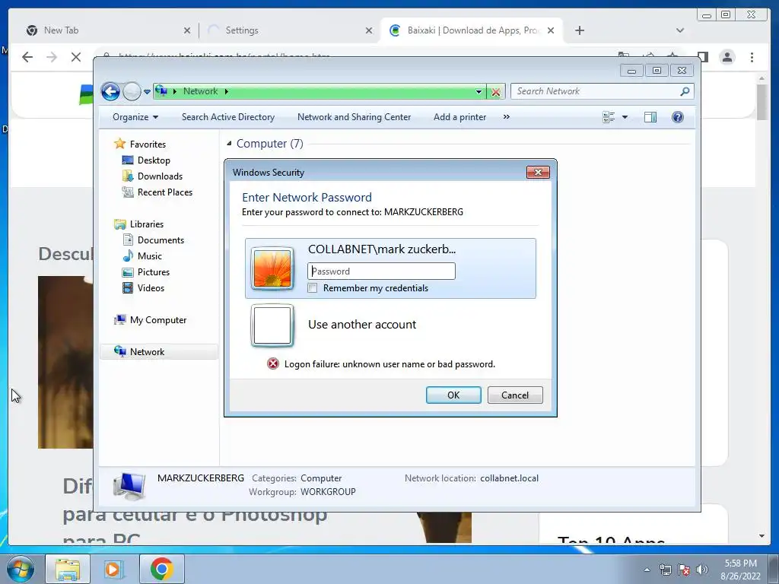This screenshot has width=779, height=584.
Task: Open Chrome tab search dropdown
Action: (x=680, y=30)
